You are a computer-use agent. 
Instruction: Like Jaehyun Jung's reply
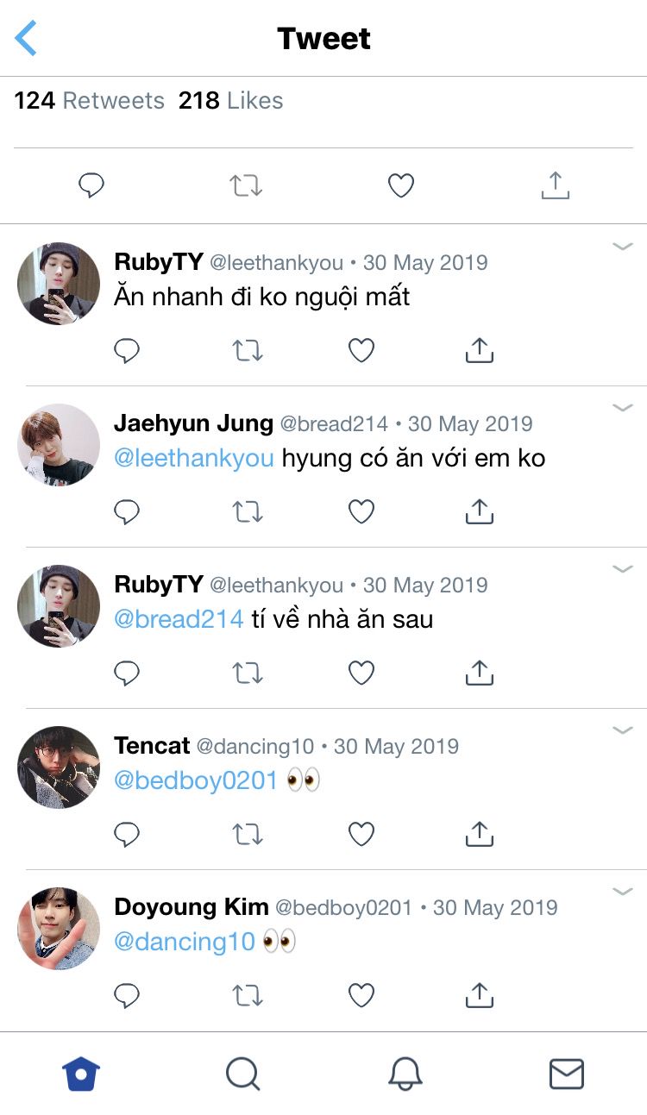tap(361, 512)
